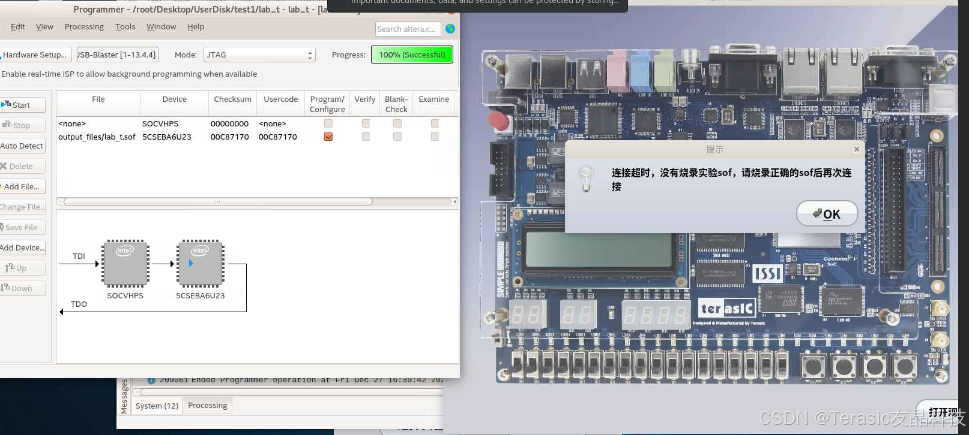Click OK in the 提示 dialog
The image size is (969, 435).
827,214
